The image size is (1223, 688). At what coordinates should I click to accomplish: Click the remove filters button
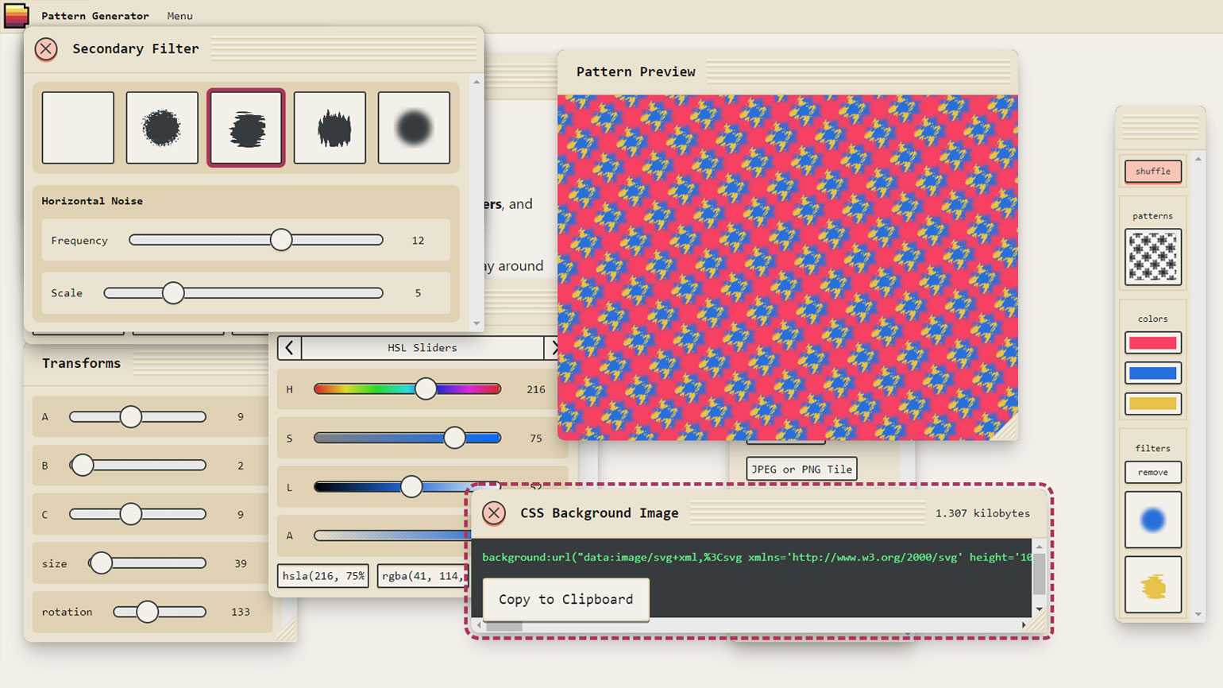coord(1152,472)
